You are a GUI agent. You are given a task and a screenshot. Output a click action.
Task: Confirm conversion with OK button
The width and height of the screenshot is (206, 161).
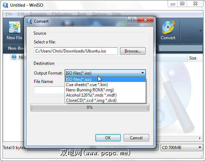(x=108, y=138)
